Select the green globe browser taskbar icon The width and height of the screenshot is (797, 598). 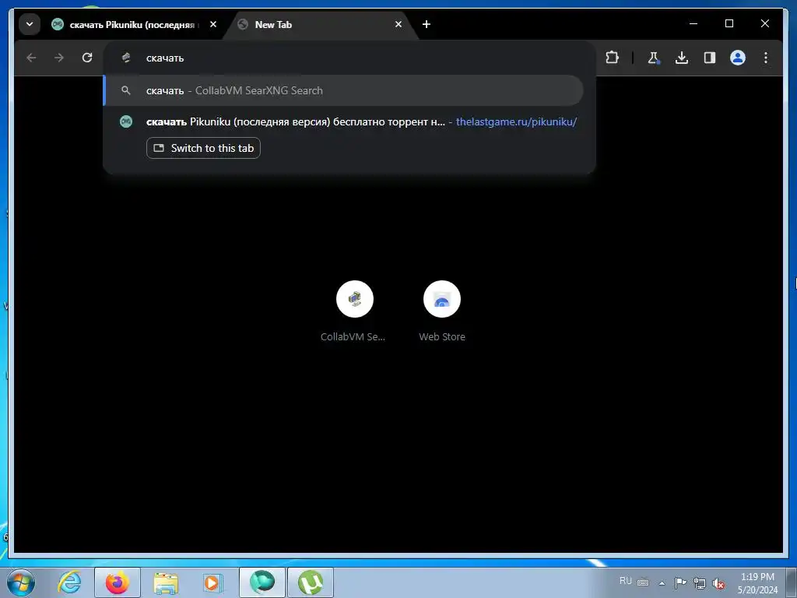coord(262,582)
